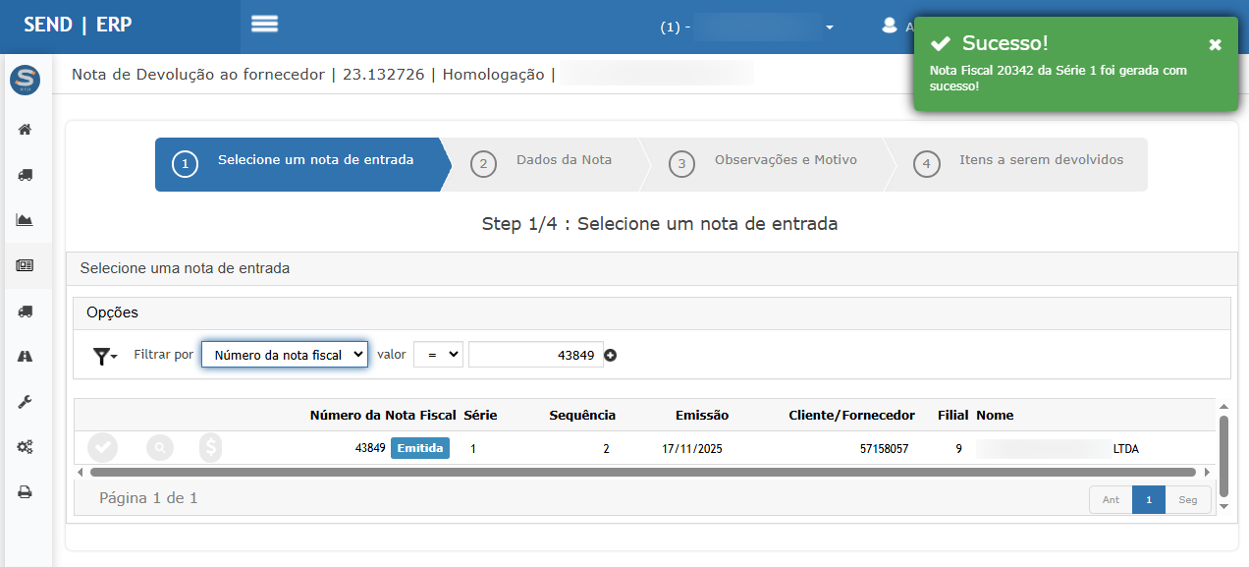This screenshot has height=567, width=1249.
Task: Open the hamburger menu in top bar
Action: pyautogui.click(x=264, y=25)
